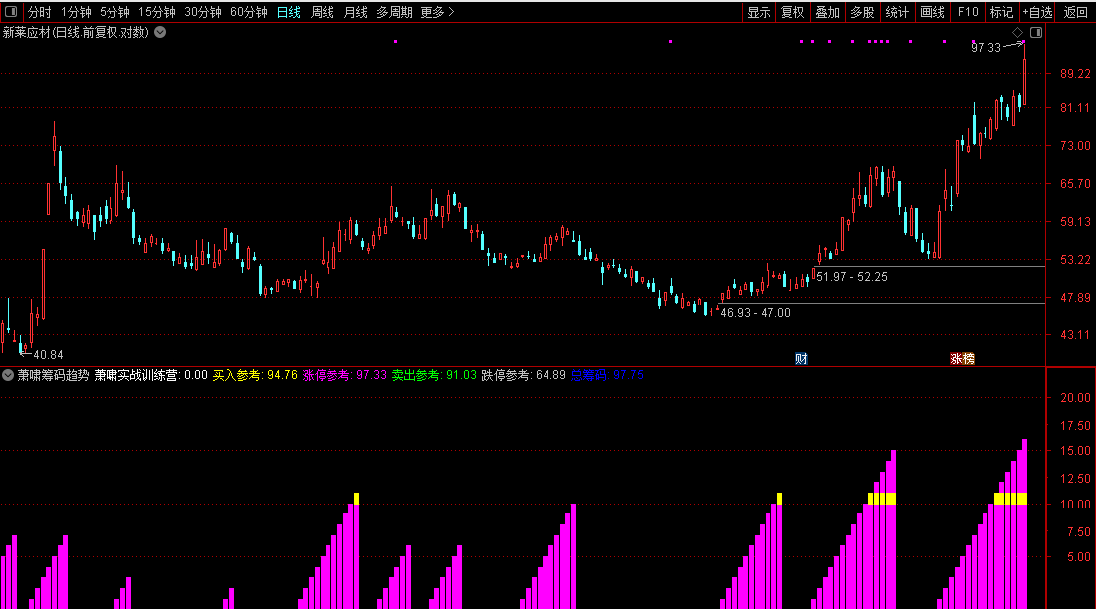Open the 画线 drawing tools
1096x609 pixels.
(932, 12)
